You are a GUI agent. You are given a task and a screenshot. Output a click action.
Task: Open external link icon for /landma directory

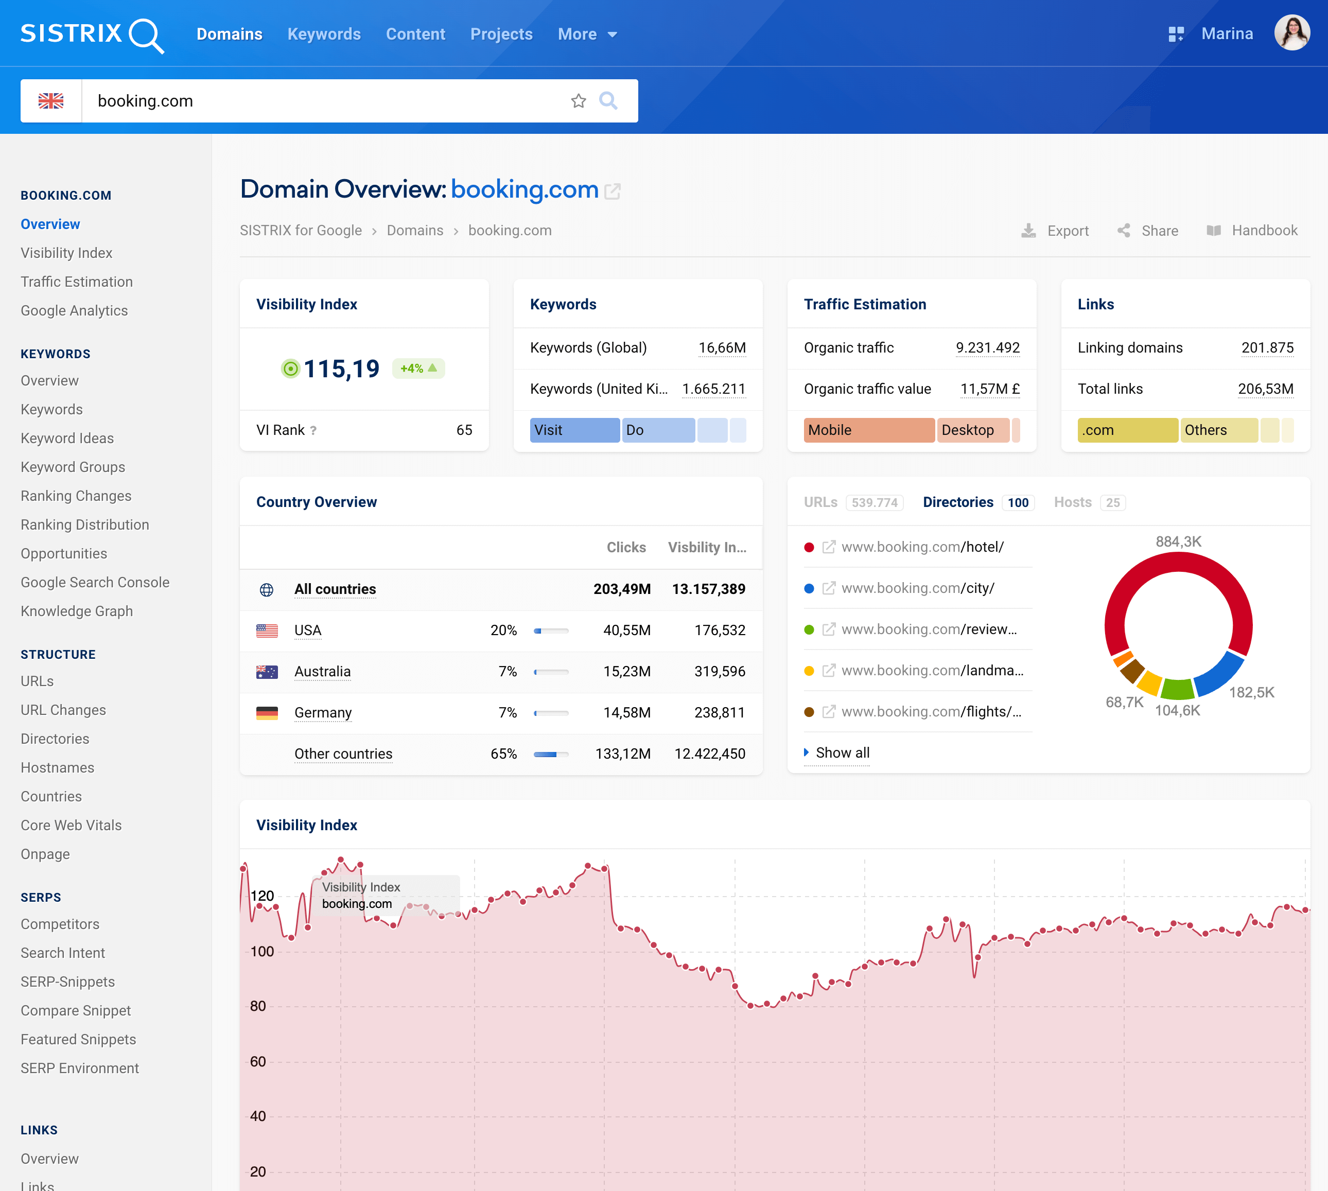828,671
